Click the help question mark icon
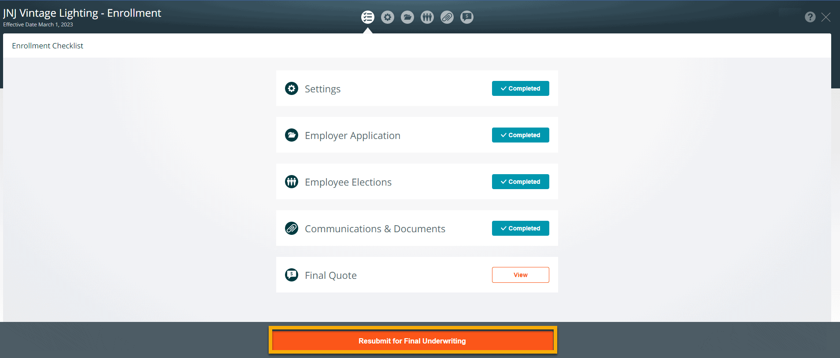 [810, 17]
